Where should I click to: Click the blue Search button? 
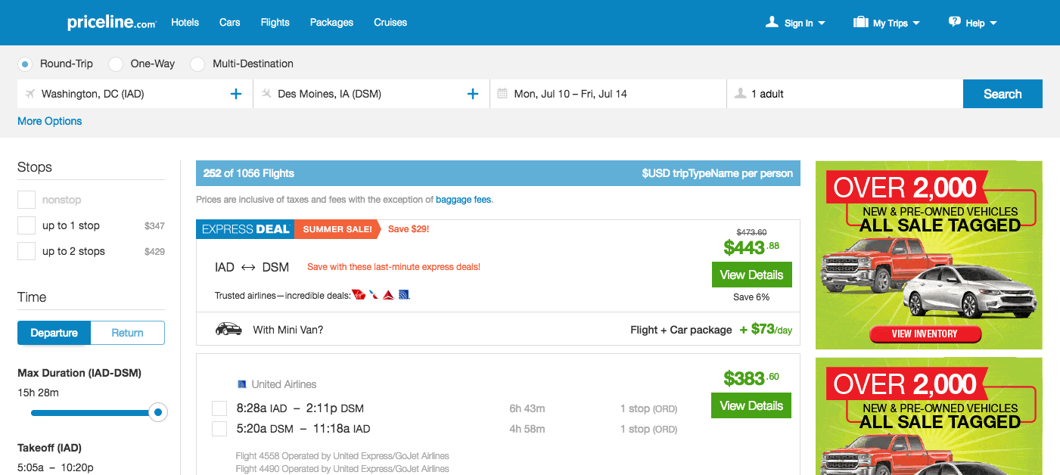coord(1002,94)
